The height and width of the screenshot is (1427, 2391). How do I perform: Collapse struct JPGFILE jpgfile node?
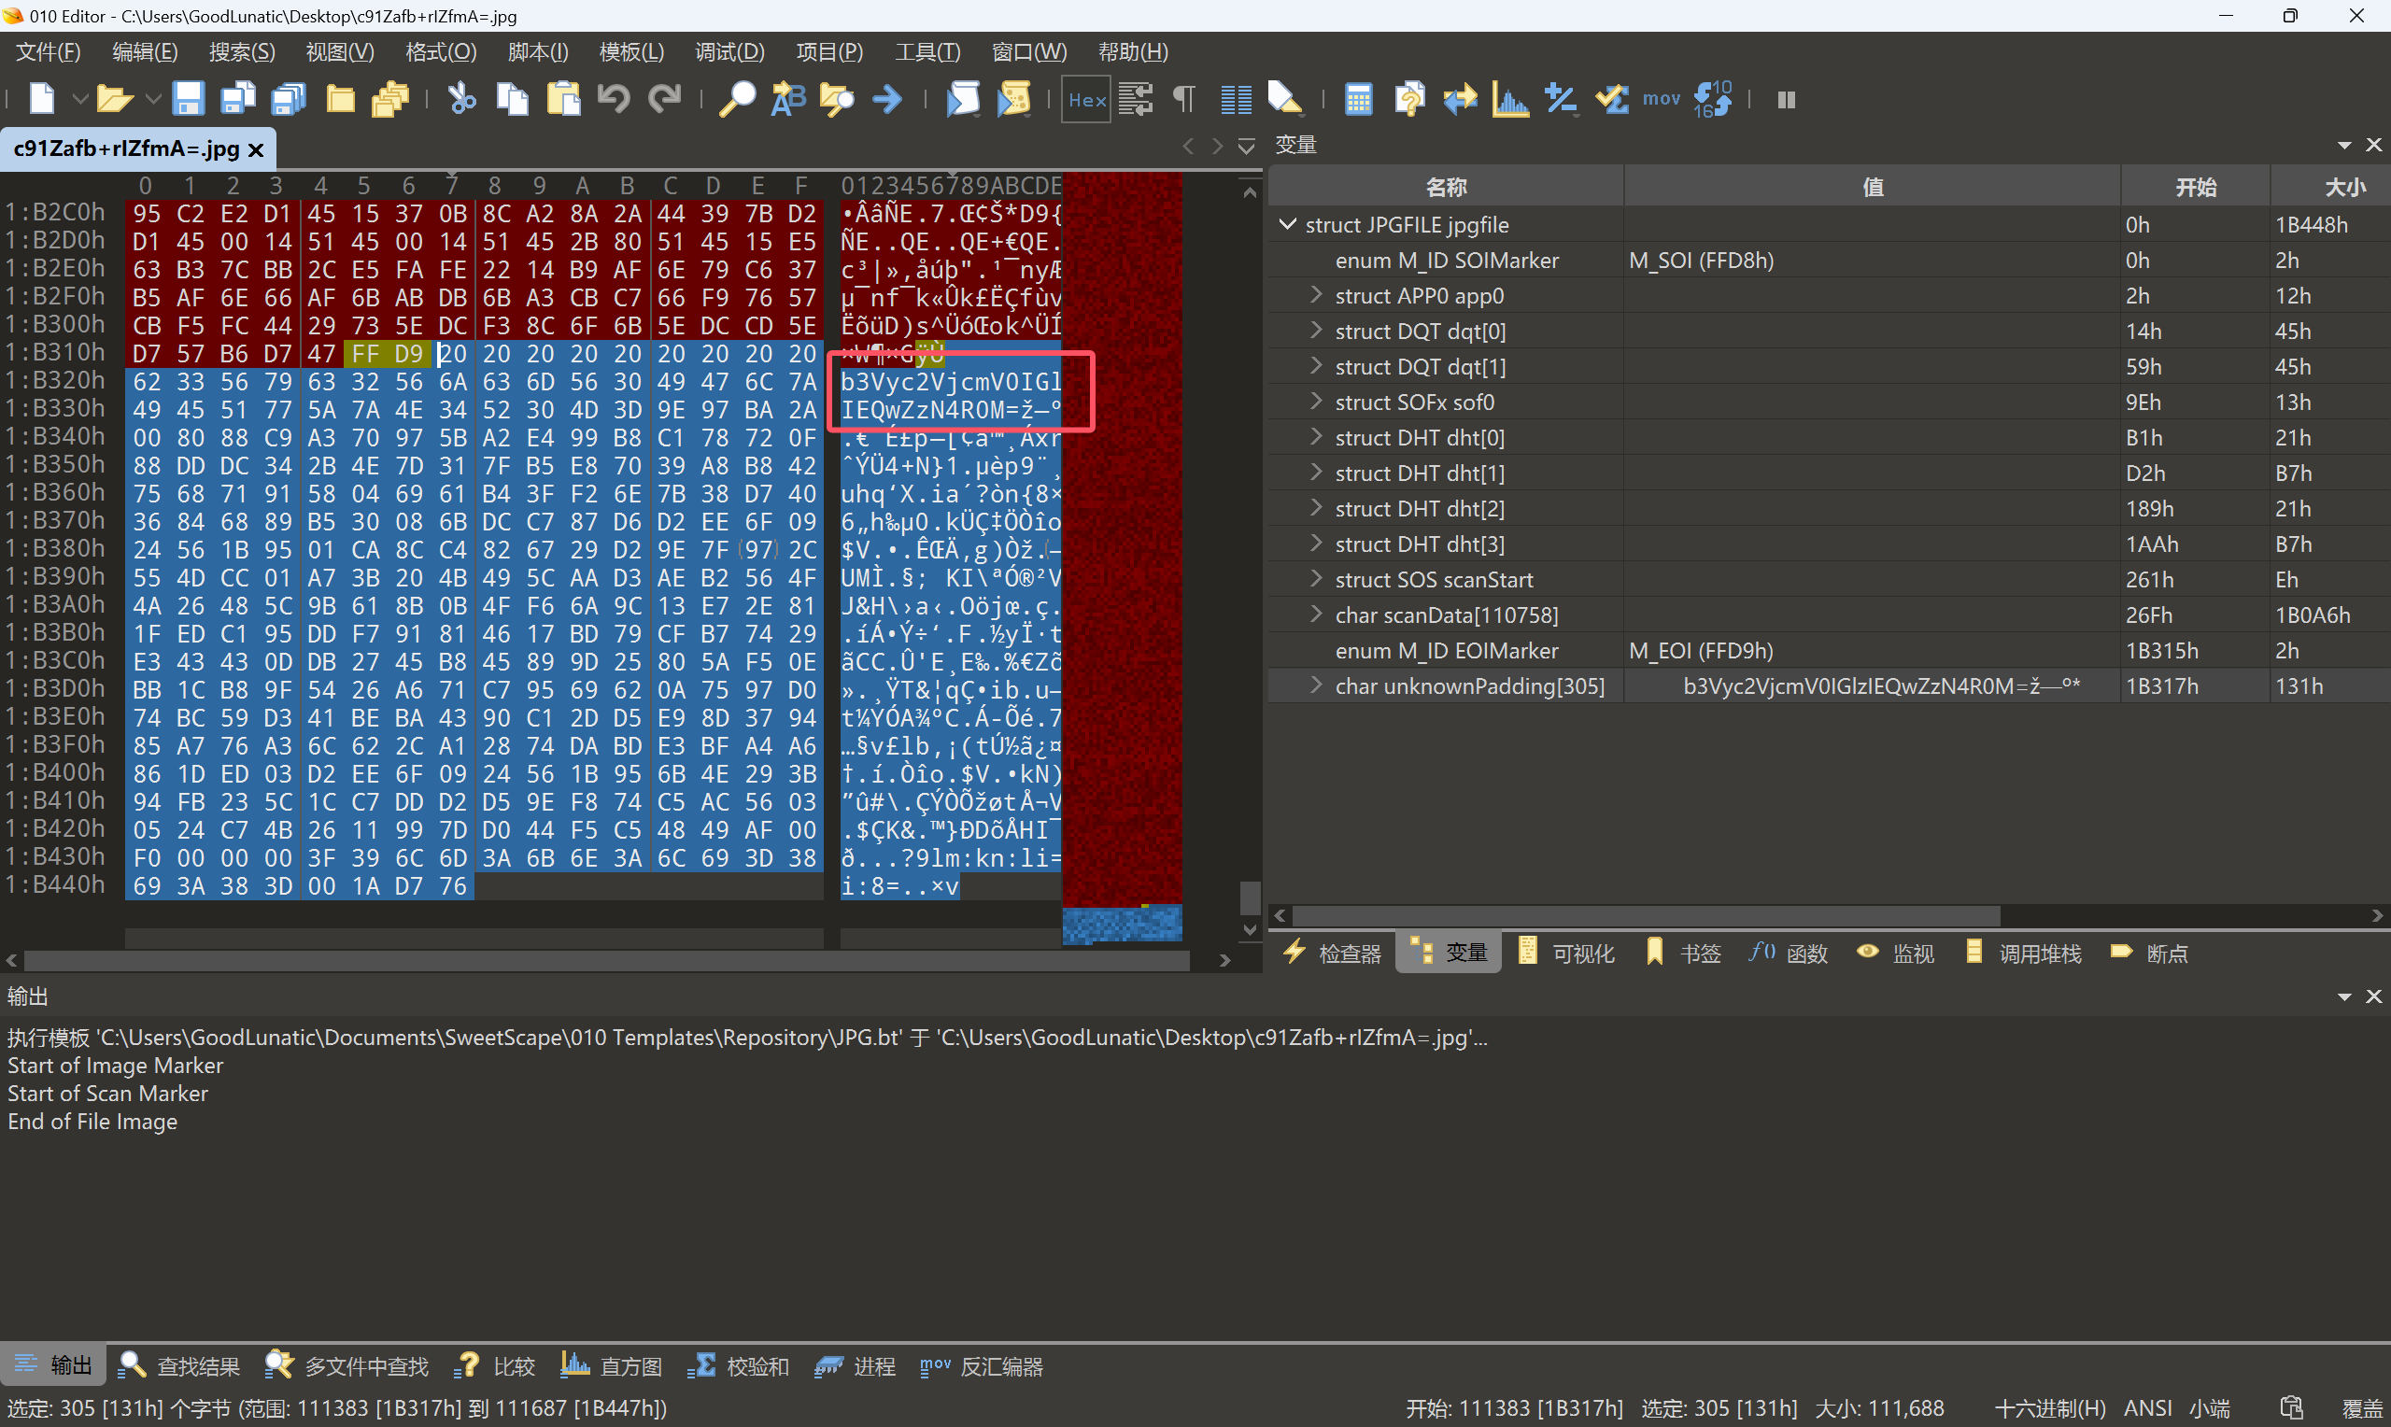(x=1287, y=224)
